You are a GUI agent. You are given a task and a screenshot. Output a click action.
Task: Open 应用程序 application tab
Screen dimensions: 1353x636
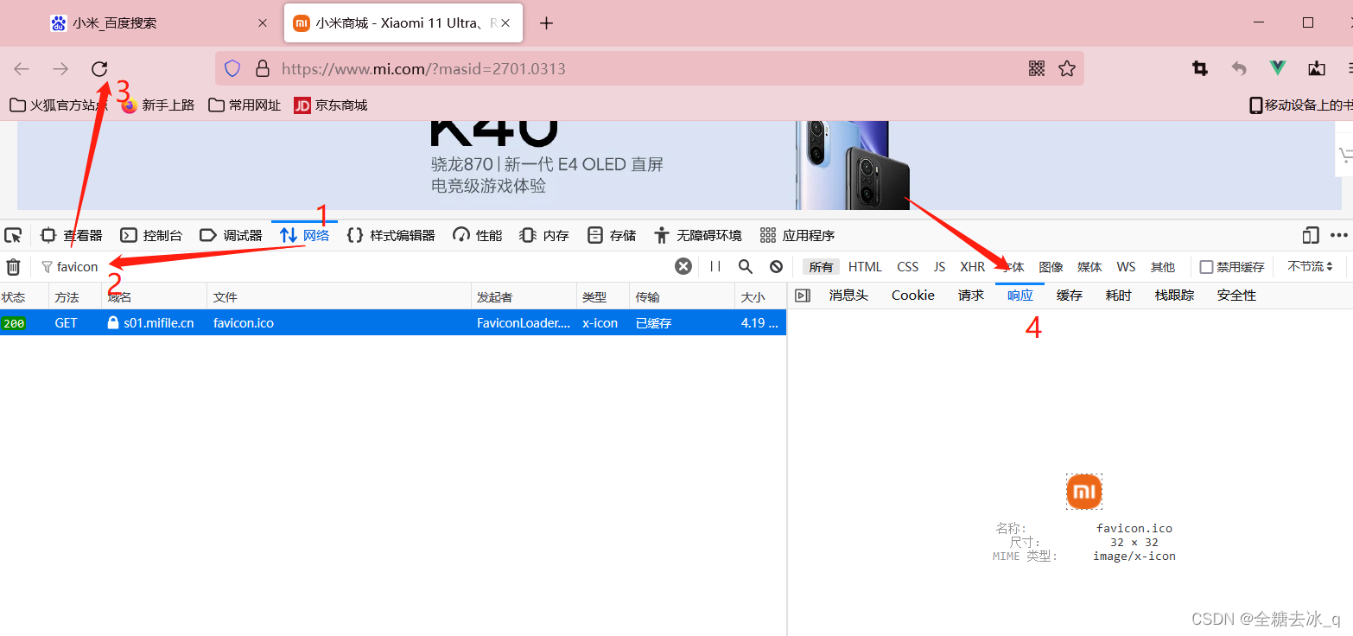coord(797,235)
